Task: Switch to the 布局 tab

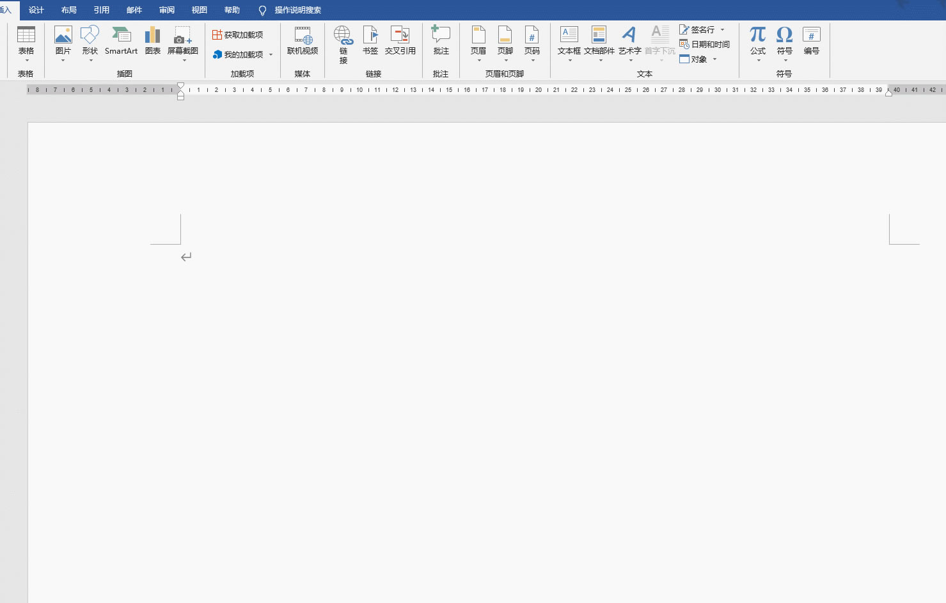Action: click(69, 10)
